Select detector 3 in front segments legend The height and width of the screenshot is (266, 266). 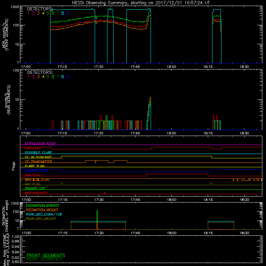(x=38, y=13)
